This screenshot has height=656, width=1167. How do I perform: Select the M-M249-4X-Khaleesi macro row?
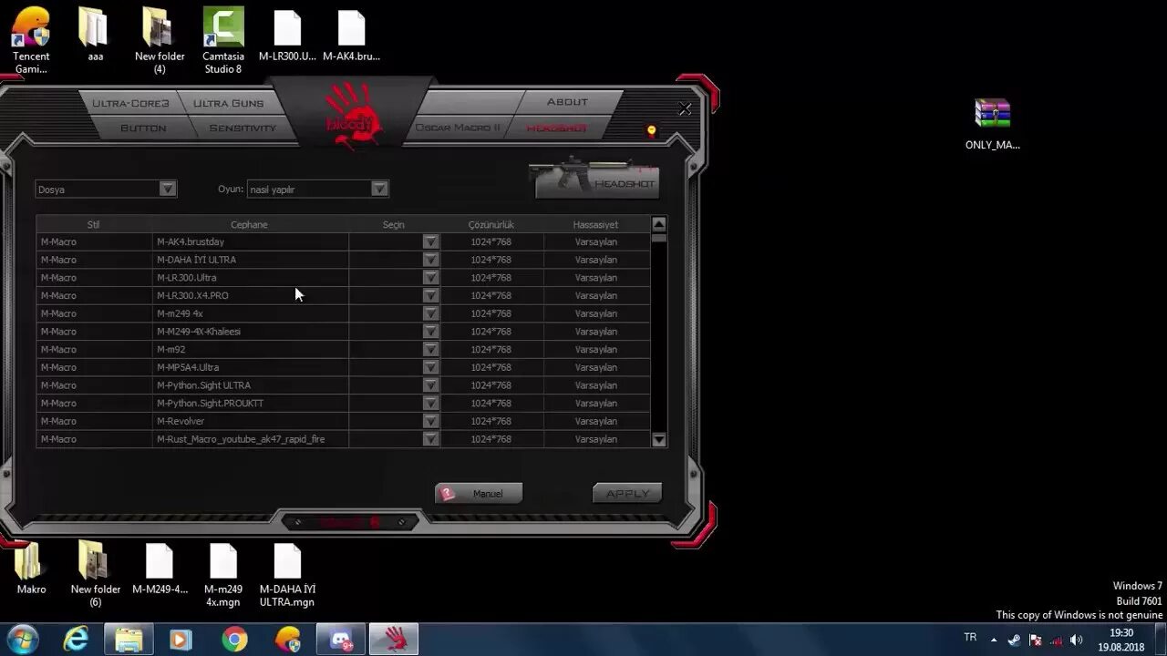[343, 332]
